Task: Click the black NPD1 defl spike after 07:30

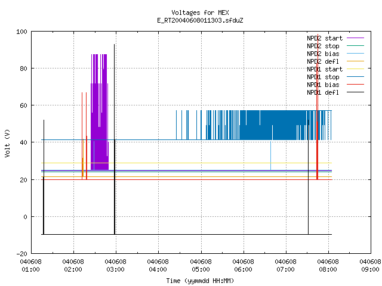Action: (x=308, y=177)
